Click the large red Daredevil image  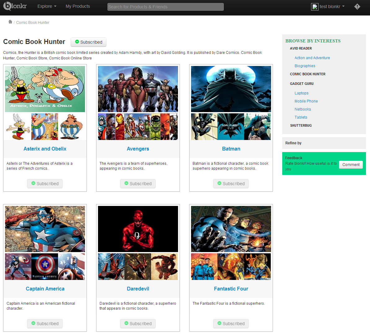point(138,229)
